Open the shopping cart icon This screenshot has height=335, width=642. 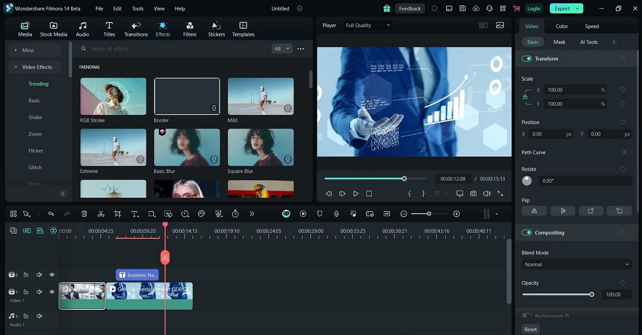click(516, 9)
